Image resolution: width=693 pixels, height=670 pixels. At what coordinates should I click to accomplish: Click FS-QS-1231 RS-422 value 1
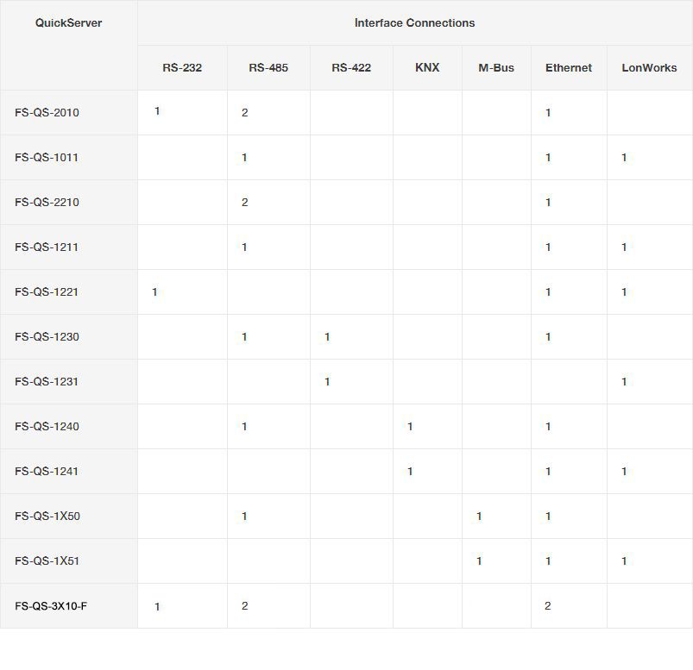327,382
